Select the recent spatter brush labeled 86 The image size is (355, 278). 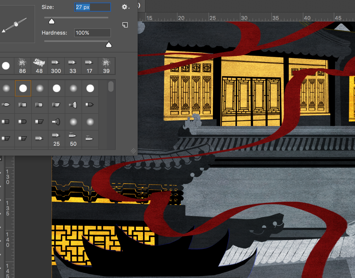pos(22,66)
